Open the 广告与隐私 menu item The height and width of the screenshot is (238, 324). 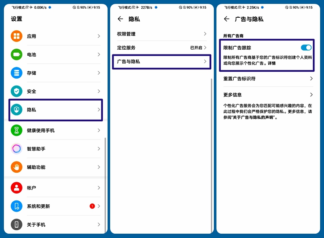coord(162,62)
